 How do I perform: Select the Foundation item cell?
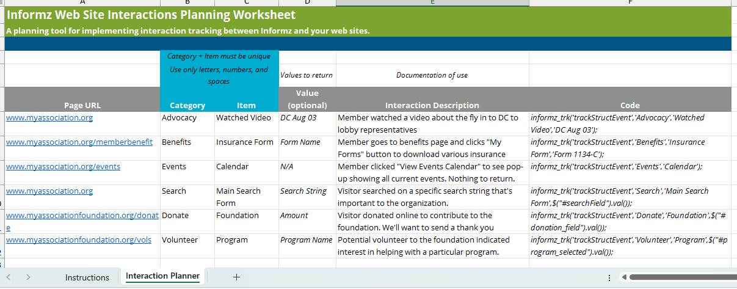tap(247, 221)
